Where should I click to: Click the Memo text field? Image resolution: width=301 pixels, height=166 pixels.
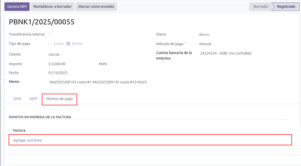coord(98,82)
